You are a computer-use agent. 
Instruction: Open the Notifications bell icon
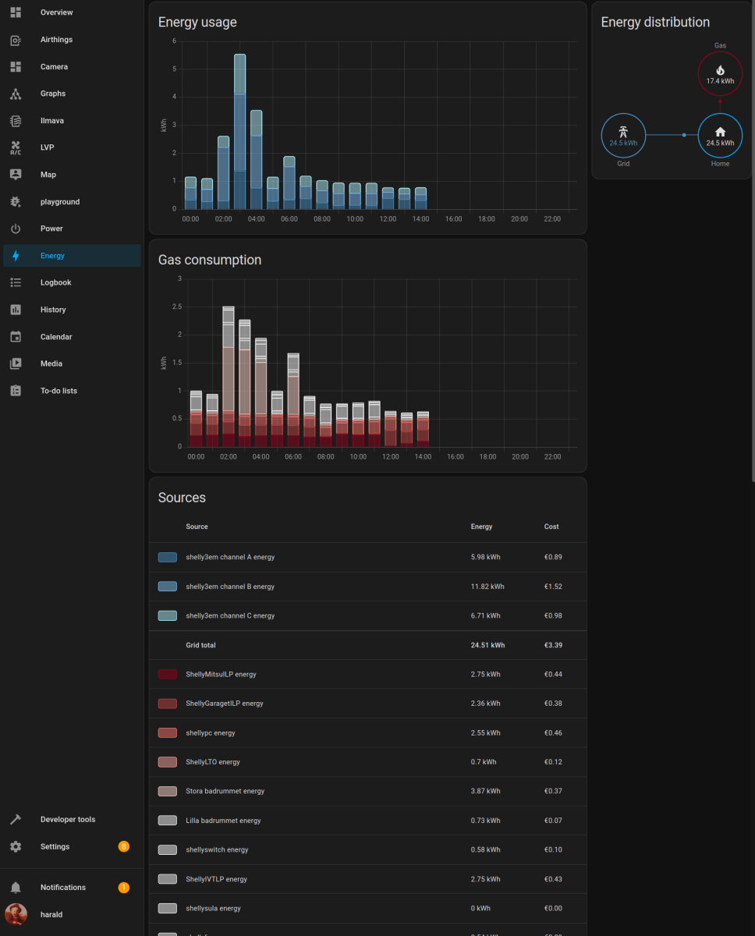16,888
